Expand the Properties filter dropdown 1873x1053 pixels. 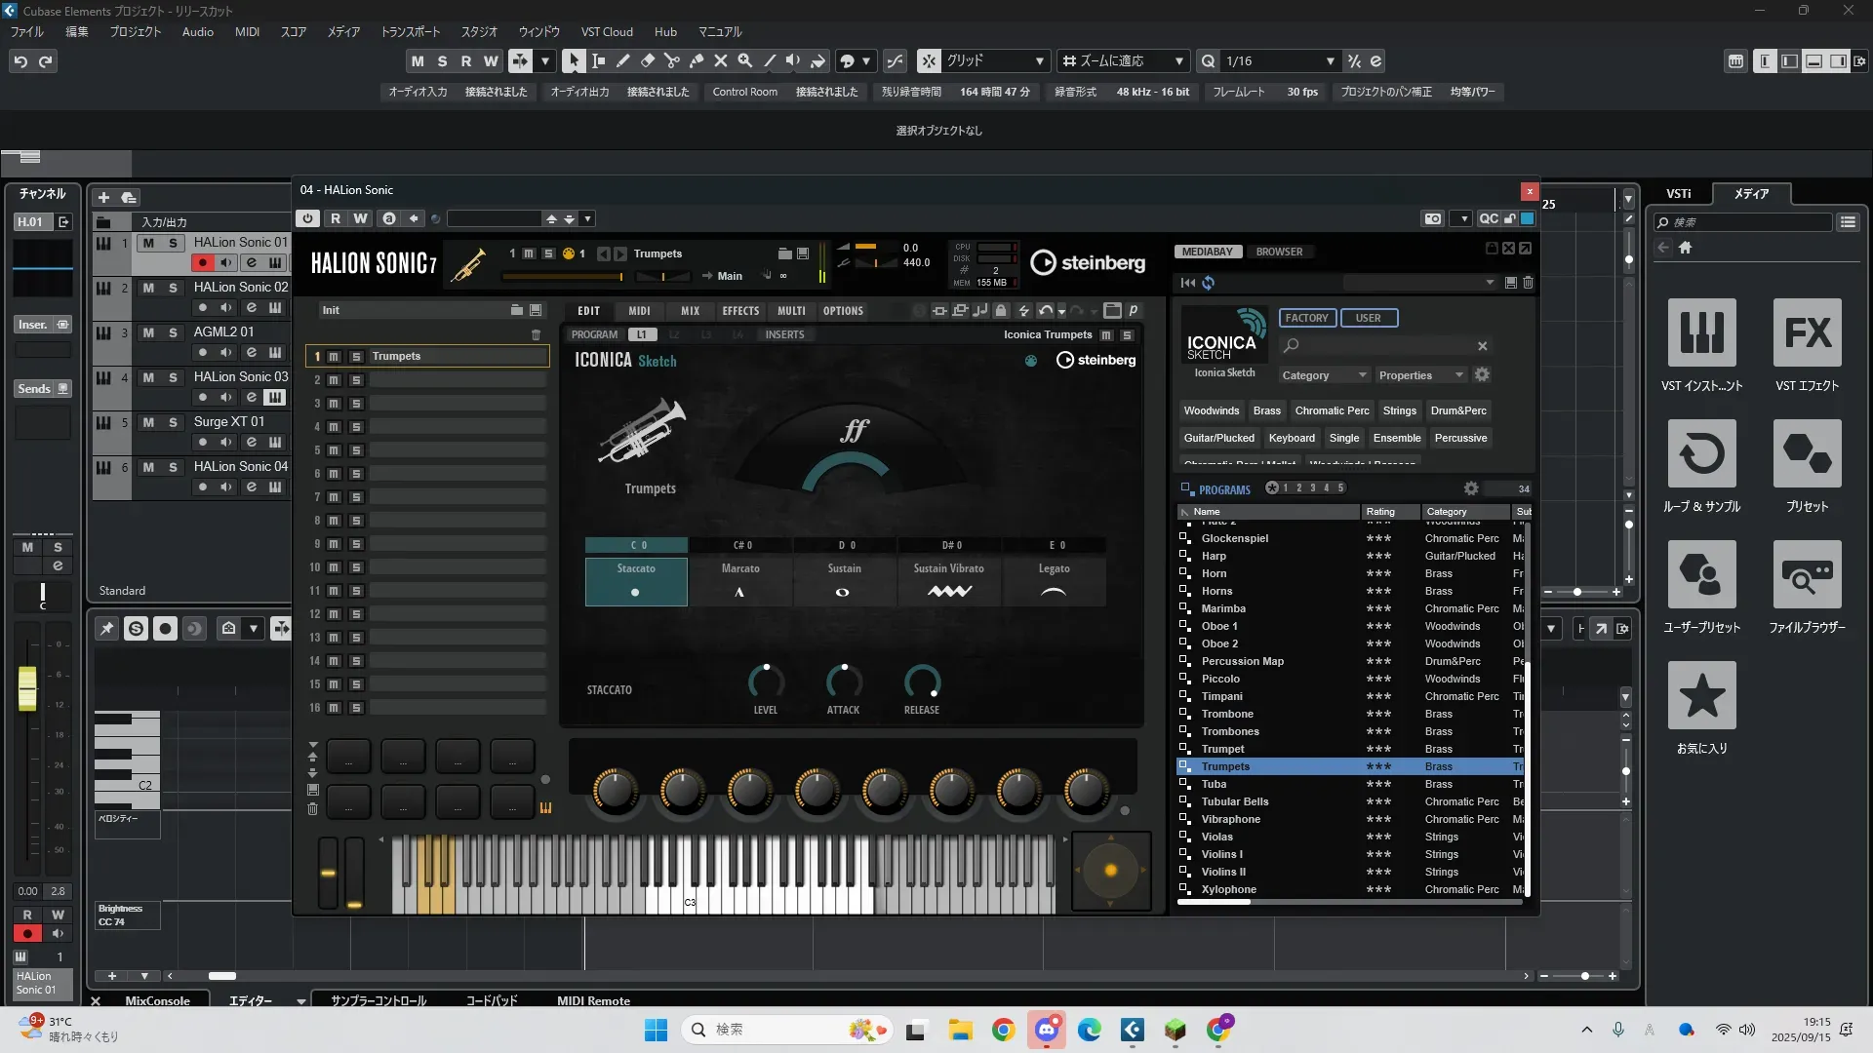tap(1419, 375)
